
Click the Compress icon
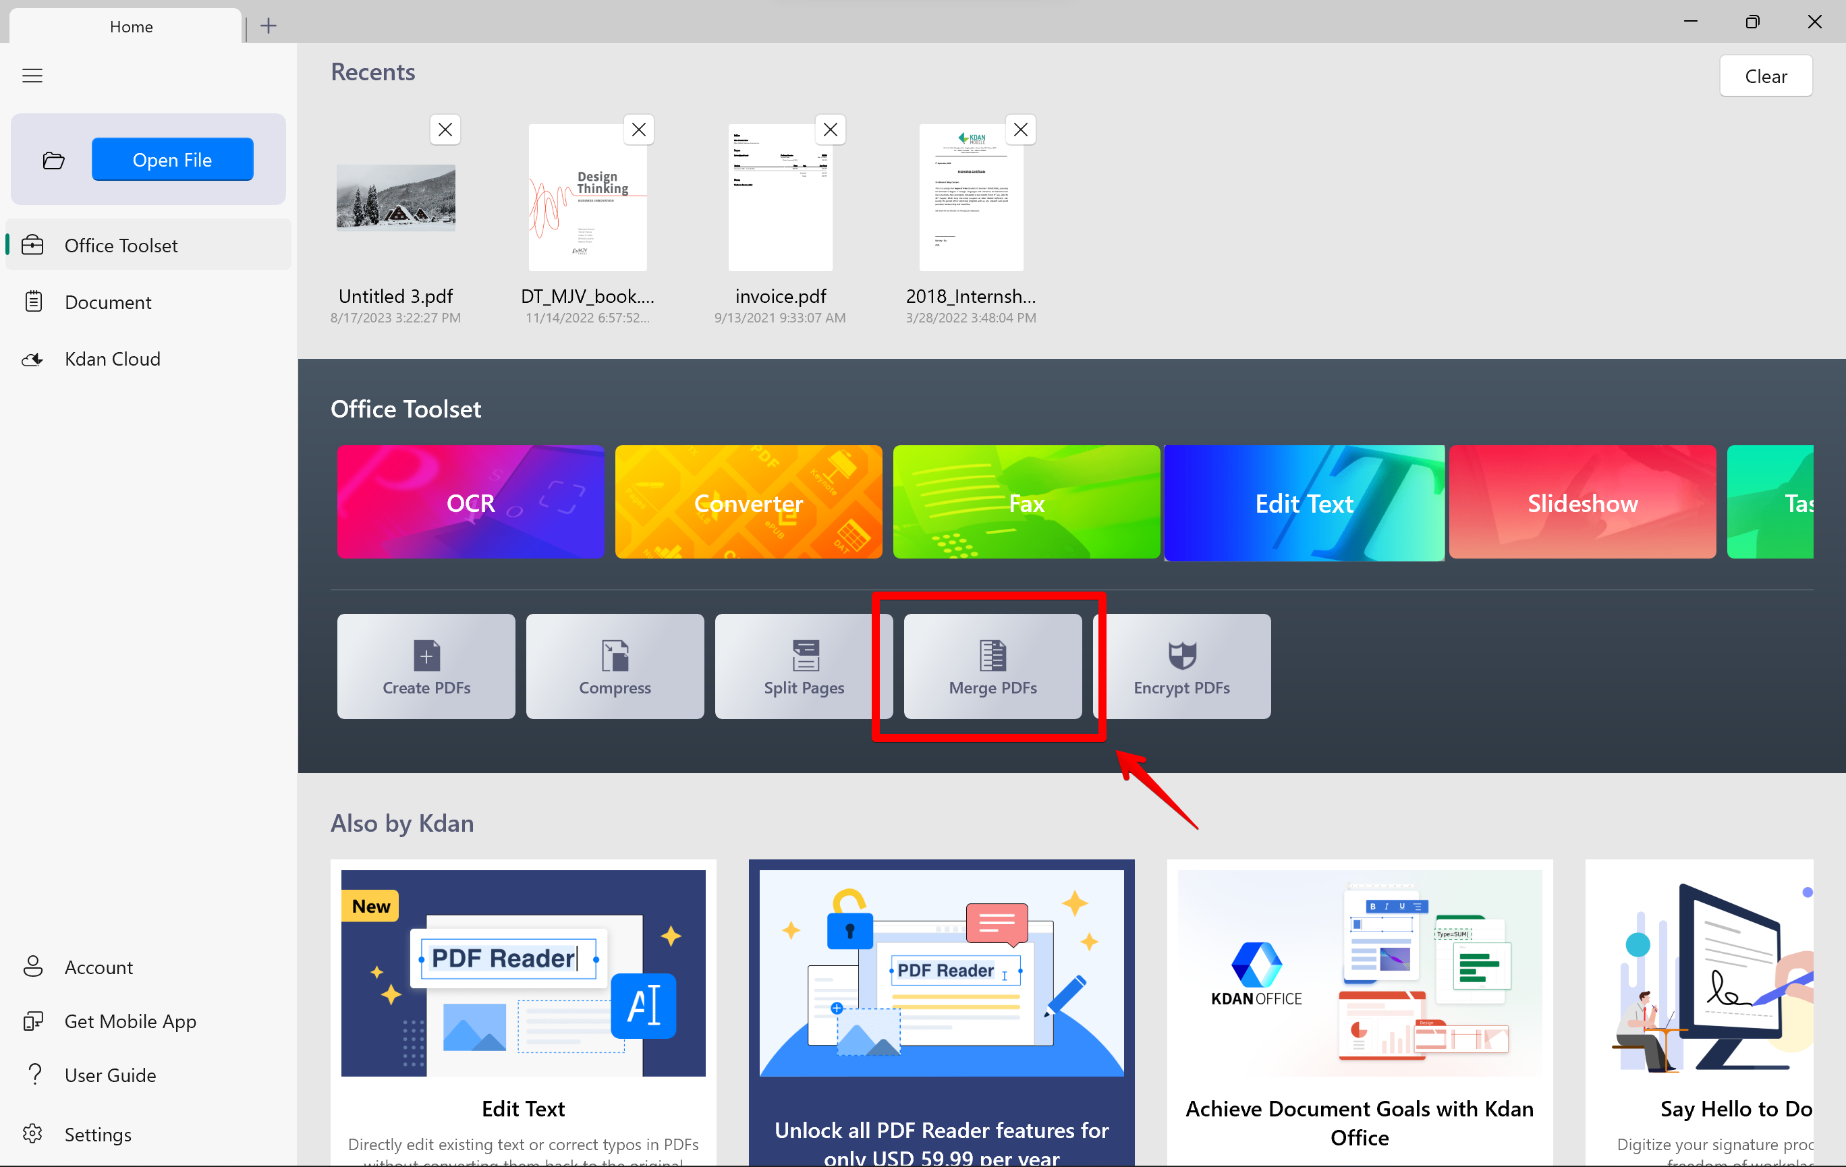pos(615,656)
